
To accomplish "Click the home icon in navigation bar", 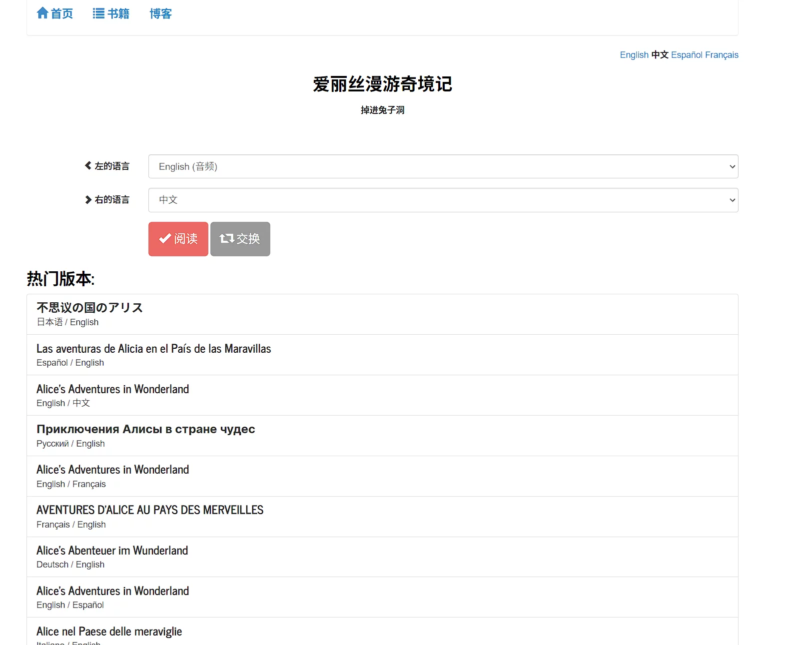I will (x=42, y=13).
